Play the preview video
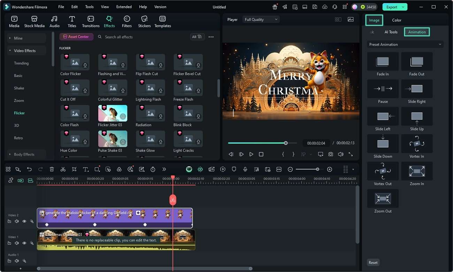 [x=251, y=154]
